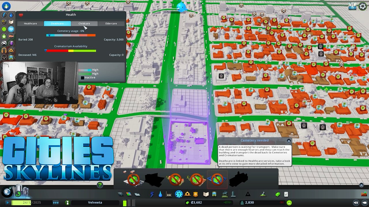Close the building selection panel X
369x207 pixels.
click(x=362, y=185)
